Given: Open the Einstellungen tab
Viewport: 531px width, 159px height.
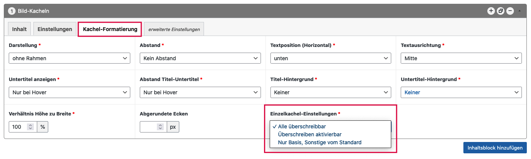Looking at the screenshot, I should [55, 29].
